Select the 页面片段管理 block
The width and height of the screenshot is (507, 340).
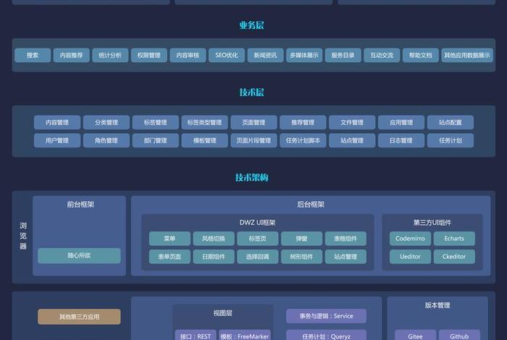[x=253, y=140]
